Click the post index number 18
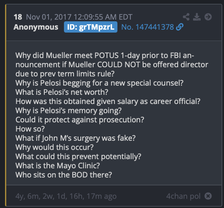The width and height of the screenshot is (224, 208). pyautogui.click(x=18, y=17)
